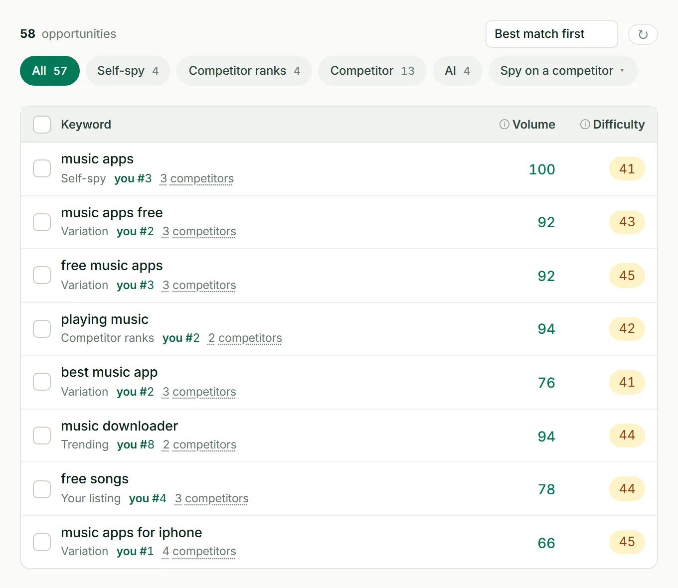The height and width of the screenshot is (588, 678).
Task: Check the "music apps for iphone" checkbox
Action: click(42, 542)
